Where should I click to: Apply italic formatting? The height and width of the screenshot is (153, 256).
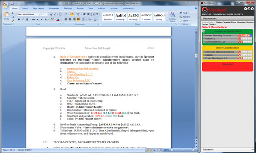coord(23,20)
